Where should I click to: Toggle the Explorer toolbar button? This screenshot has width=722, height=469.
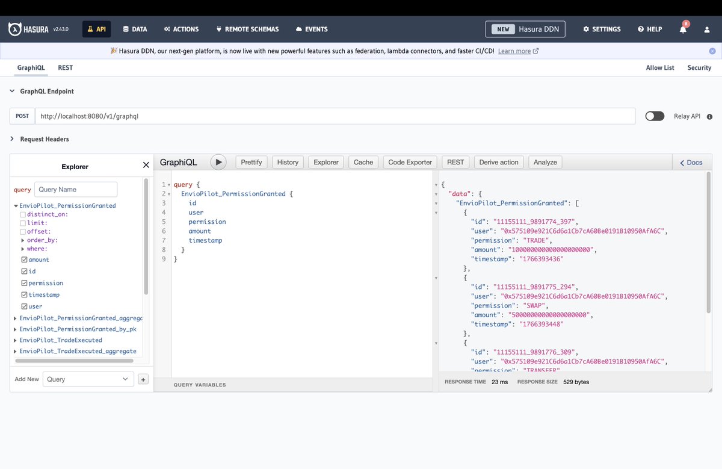pos(326,162)
